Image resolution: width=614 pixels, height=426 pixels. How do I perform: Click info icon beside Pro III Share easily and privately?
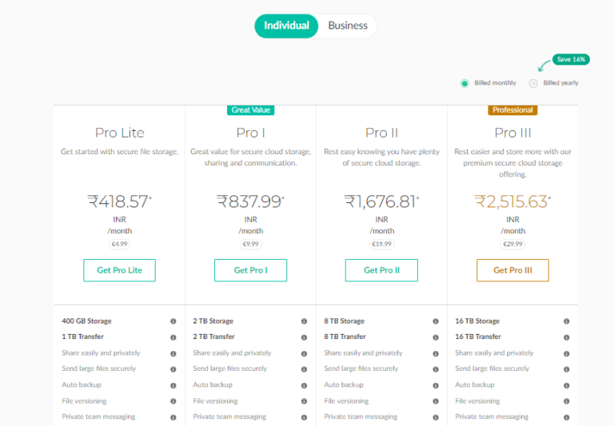pos(566,353)
